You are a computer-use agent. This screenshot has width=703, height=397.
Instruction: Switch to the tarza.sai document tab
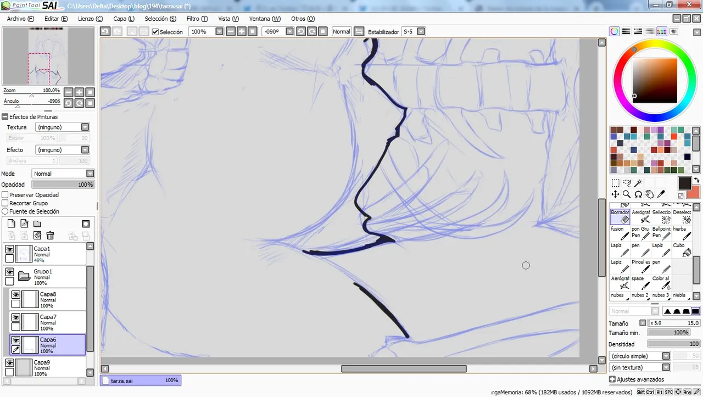(141, 380)
